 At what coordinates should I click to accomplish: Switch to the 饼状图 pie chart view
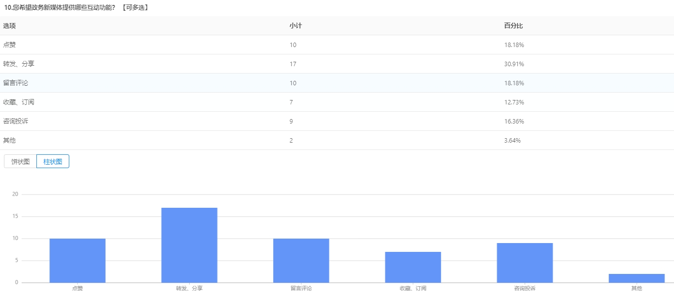pos(21,161)
